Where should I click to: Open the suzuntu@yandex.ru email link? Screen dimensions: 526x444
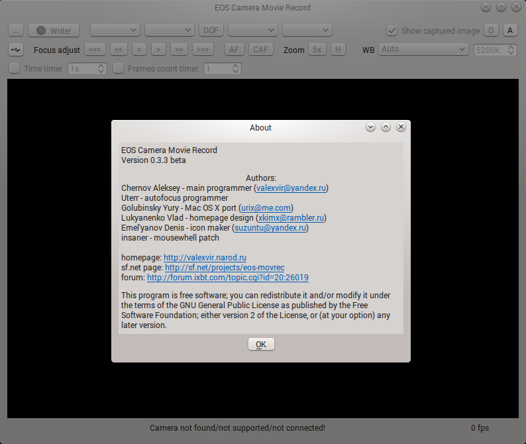click(270, 227)
